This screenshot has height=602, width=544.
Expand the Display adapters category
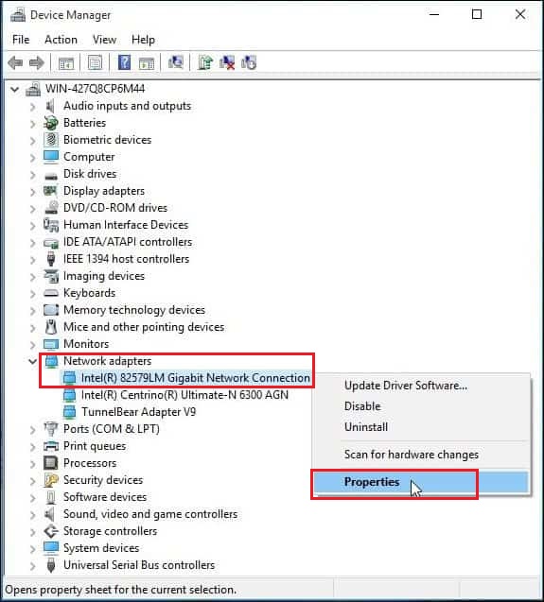point(33,192)
